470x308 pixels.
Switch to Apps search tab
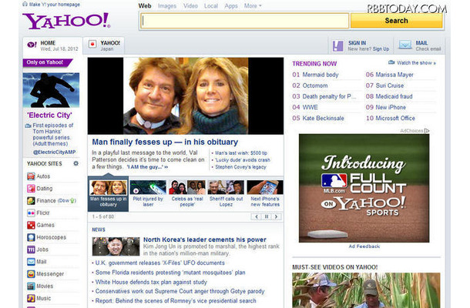pyautogui.click(x=231, y=6)
